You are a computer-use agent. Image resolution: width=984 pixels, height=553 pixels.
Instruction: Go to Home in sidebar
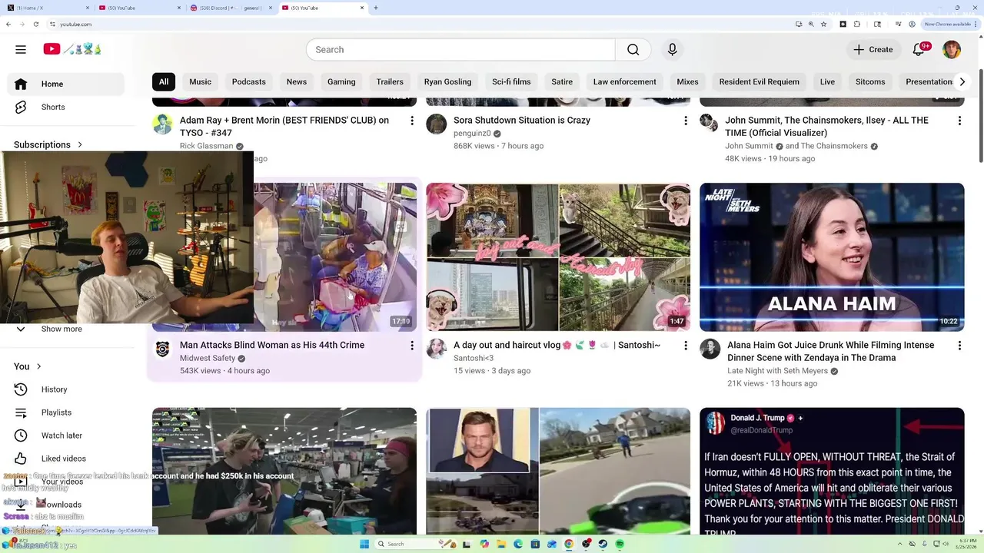coord(65,84)
